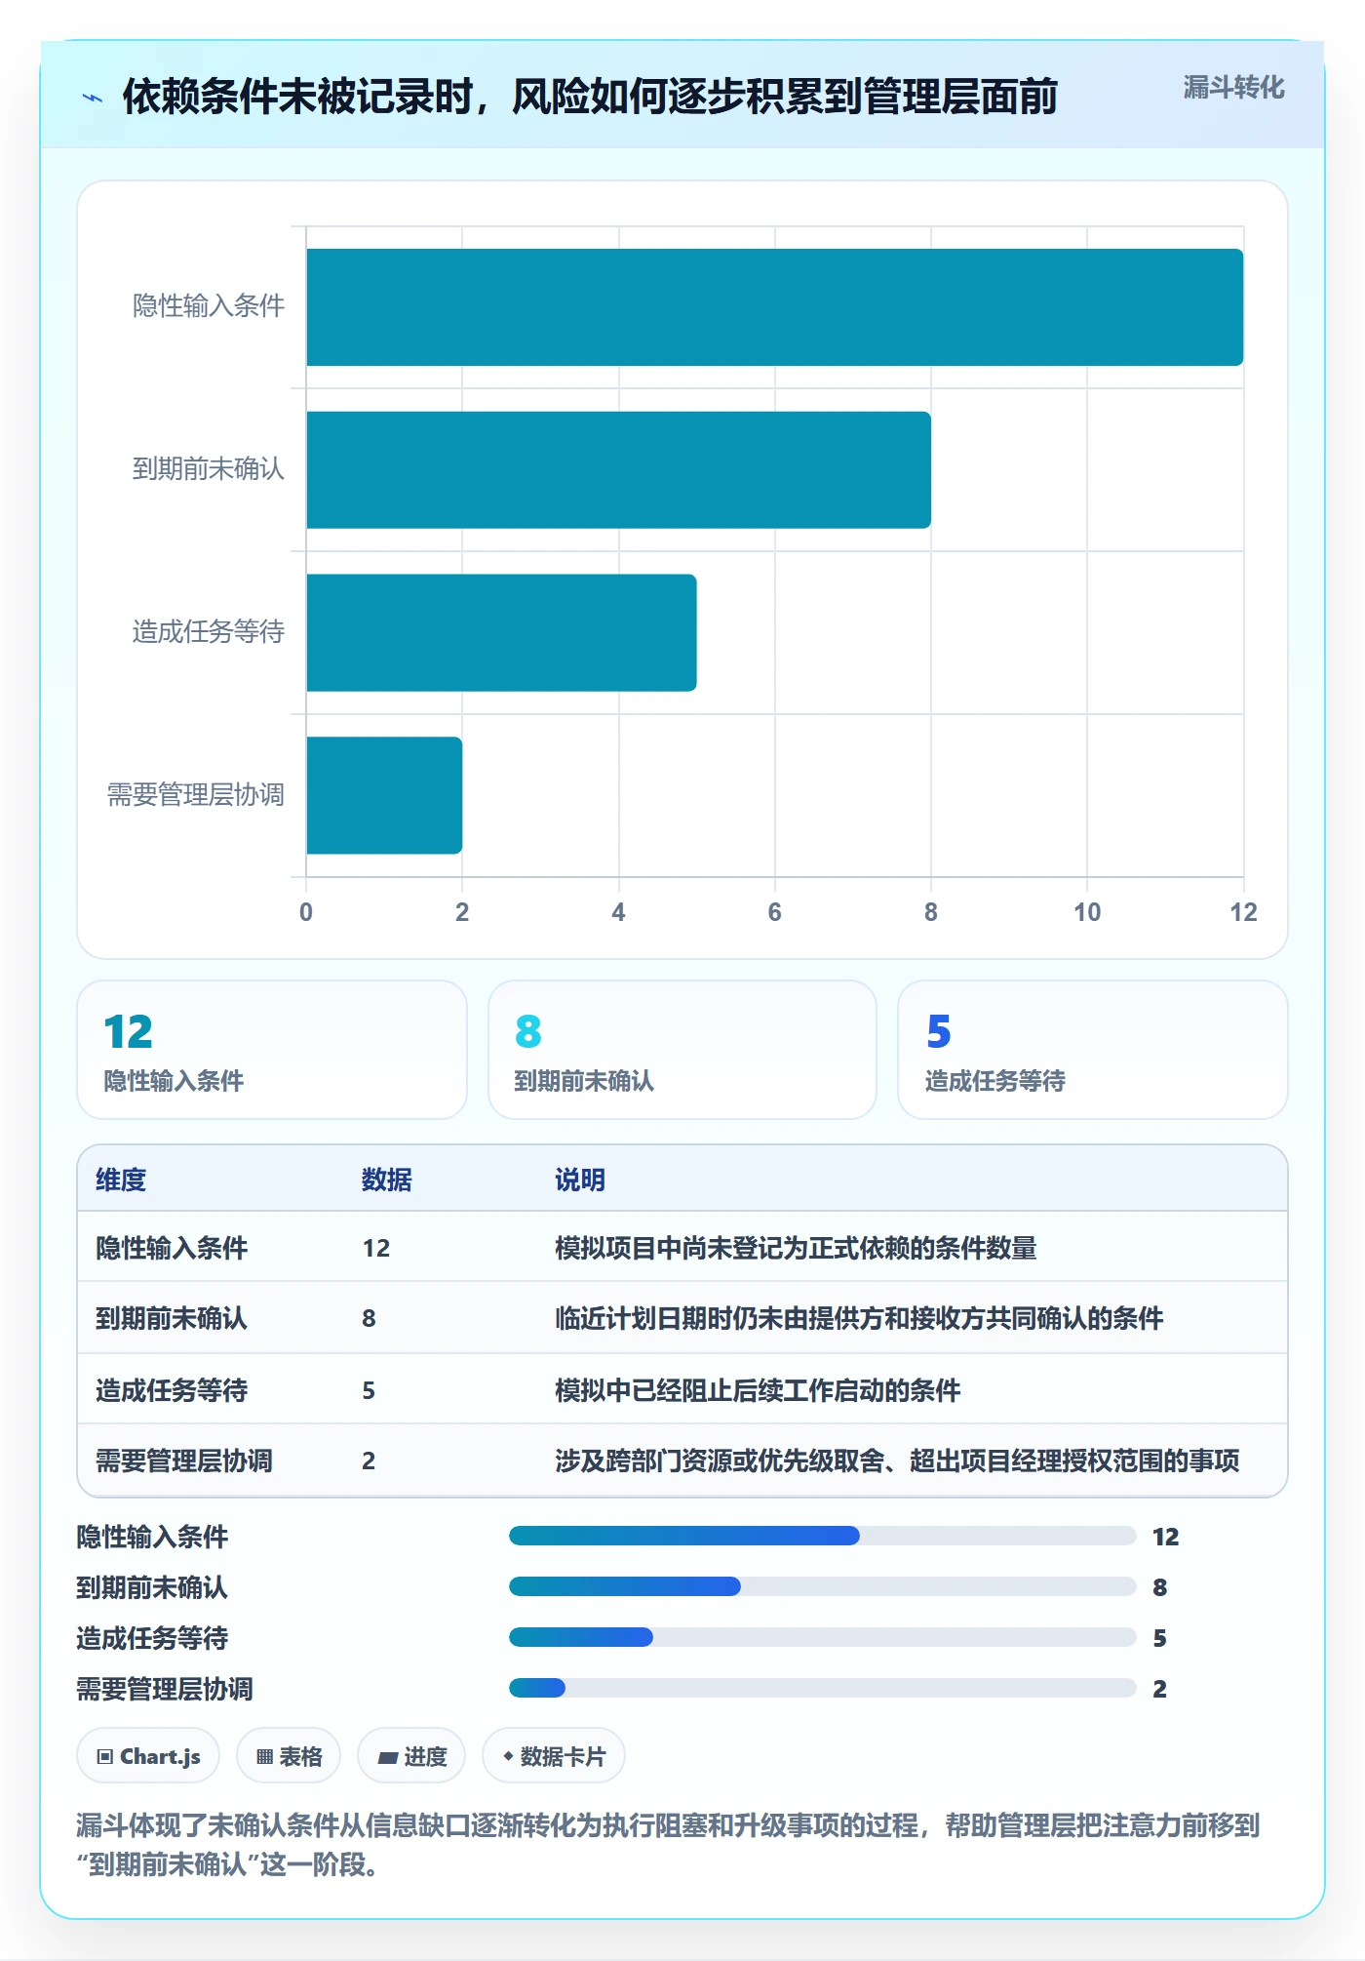Click the footer note starting with 漏斗体现了
This screenshot has width=1365, height=1961.
(x=669, y=1844)
